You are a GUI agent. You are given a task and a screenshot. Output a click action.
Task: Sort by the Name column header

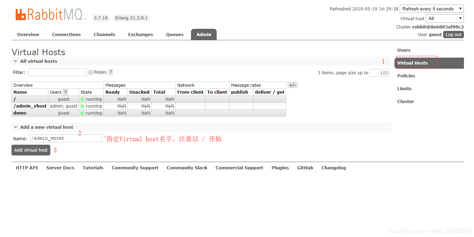click(20, 92)
